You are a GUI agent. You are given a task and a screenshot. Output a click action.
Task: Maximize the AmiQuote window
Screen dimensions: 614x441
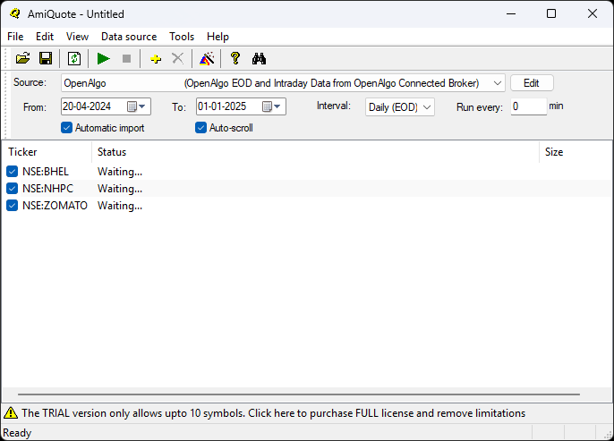click(551, 13)
